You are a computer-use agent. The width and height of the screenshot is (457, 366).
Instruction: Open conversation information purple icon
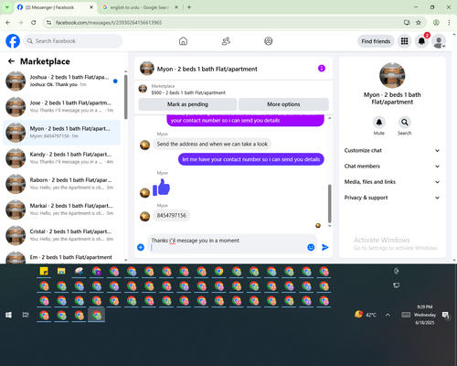(x=322, y=69)
